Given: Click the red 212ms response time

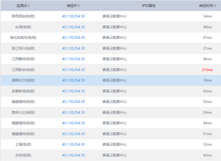Looking at the screenshot, I should tap(207, 70).
